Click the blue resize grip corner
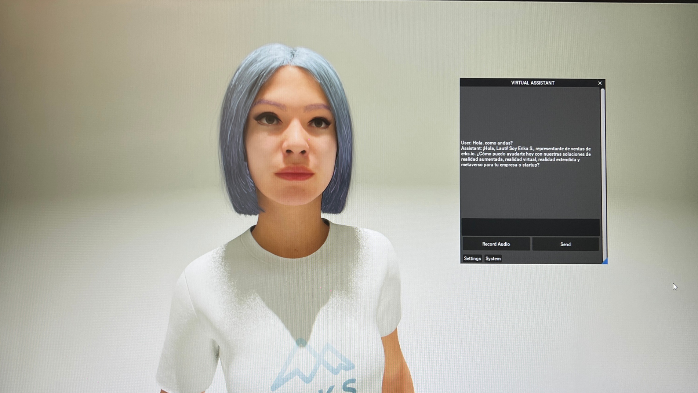 pyautogui.click(x=605, y=261)
